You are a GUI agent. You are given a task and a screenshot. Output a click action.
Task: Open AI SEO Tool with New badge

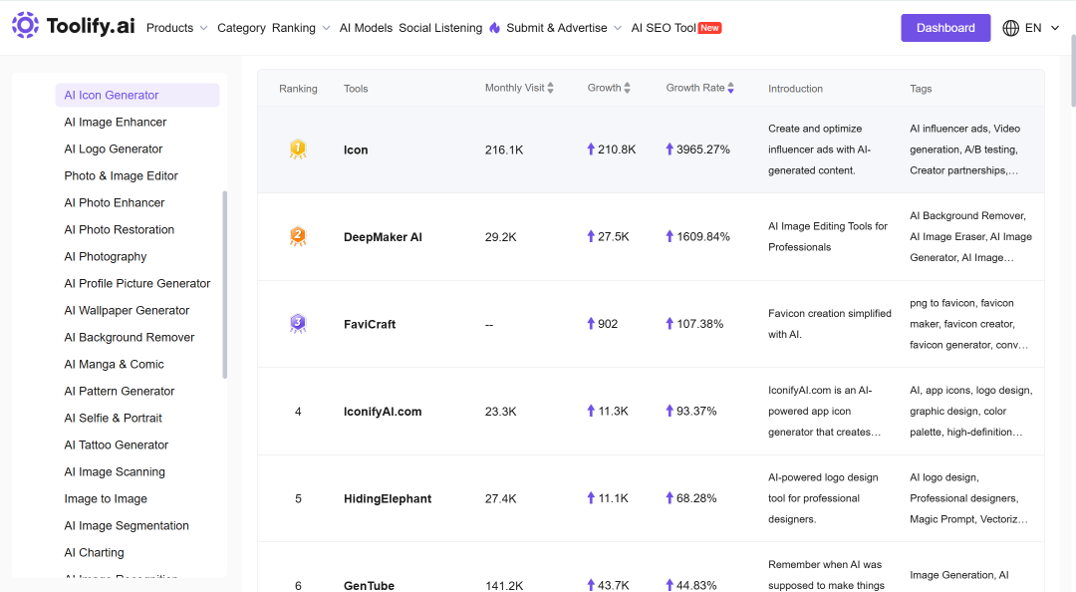click(675, 28)
